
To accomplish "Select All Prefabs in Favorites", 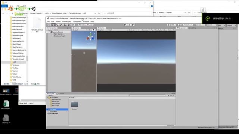I will coord(56,103).
